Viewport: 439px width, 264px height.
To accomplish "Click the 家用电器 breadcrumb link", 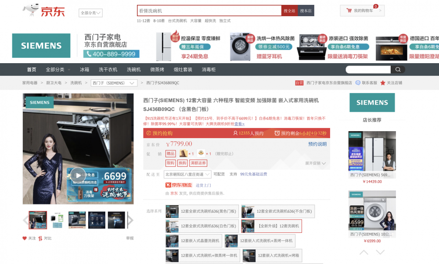I will pos(30,83).
